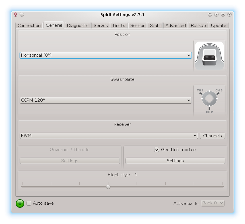Open Geo-Link module Settings button

click(x=175, y=161)
